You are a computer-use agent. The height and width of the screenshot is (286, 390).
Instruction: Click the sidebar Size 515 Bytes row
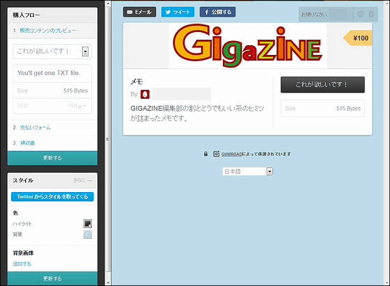pyautogui.click(x=52, y=90)
